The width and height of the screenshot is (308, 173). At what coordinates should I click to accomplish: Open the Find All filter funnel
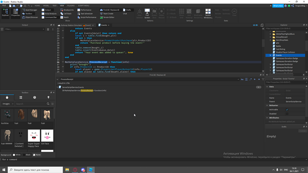(263, 79)
